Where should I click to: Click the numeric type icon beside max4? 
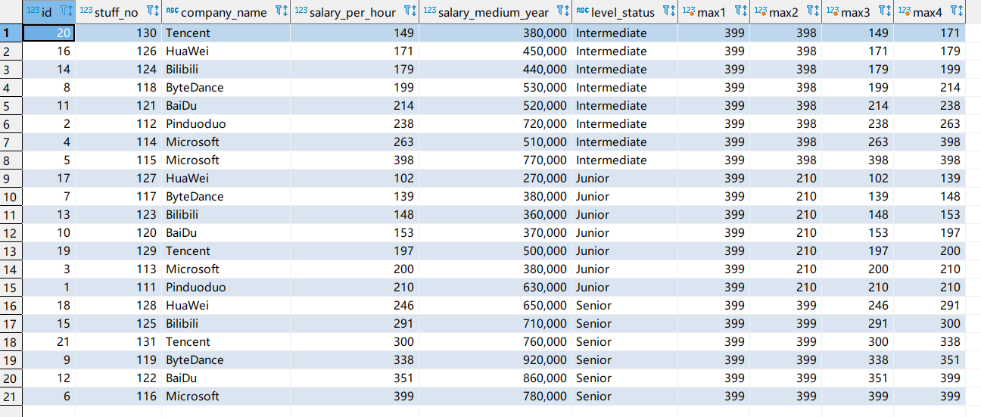point(905,11)
